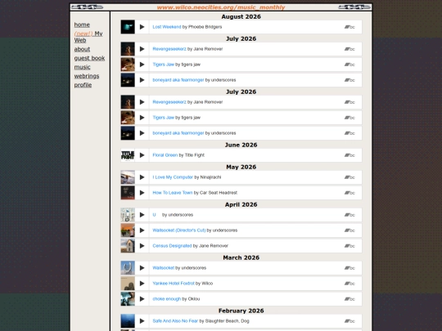Follow the choke enough link
Viewport: 442px width, 331px height.
167,299
